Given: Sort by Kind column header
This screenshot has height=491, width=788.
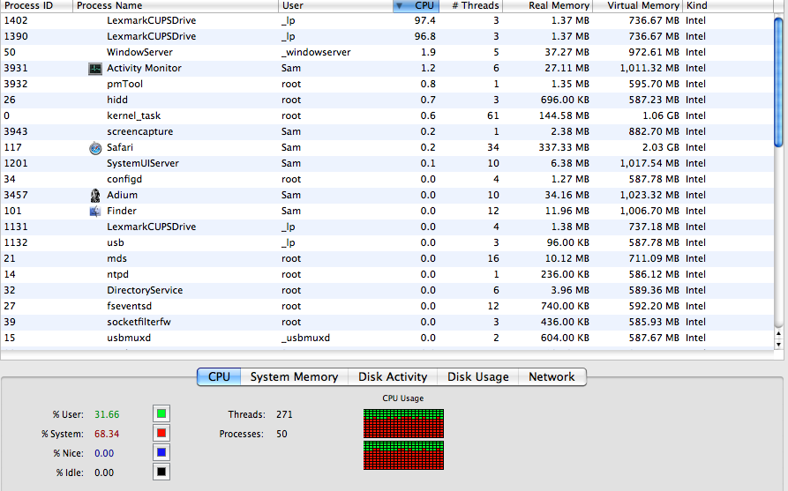Looking at the screenshot, I should tap(728, 5).
